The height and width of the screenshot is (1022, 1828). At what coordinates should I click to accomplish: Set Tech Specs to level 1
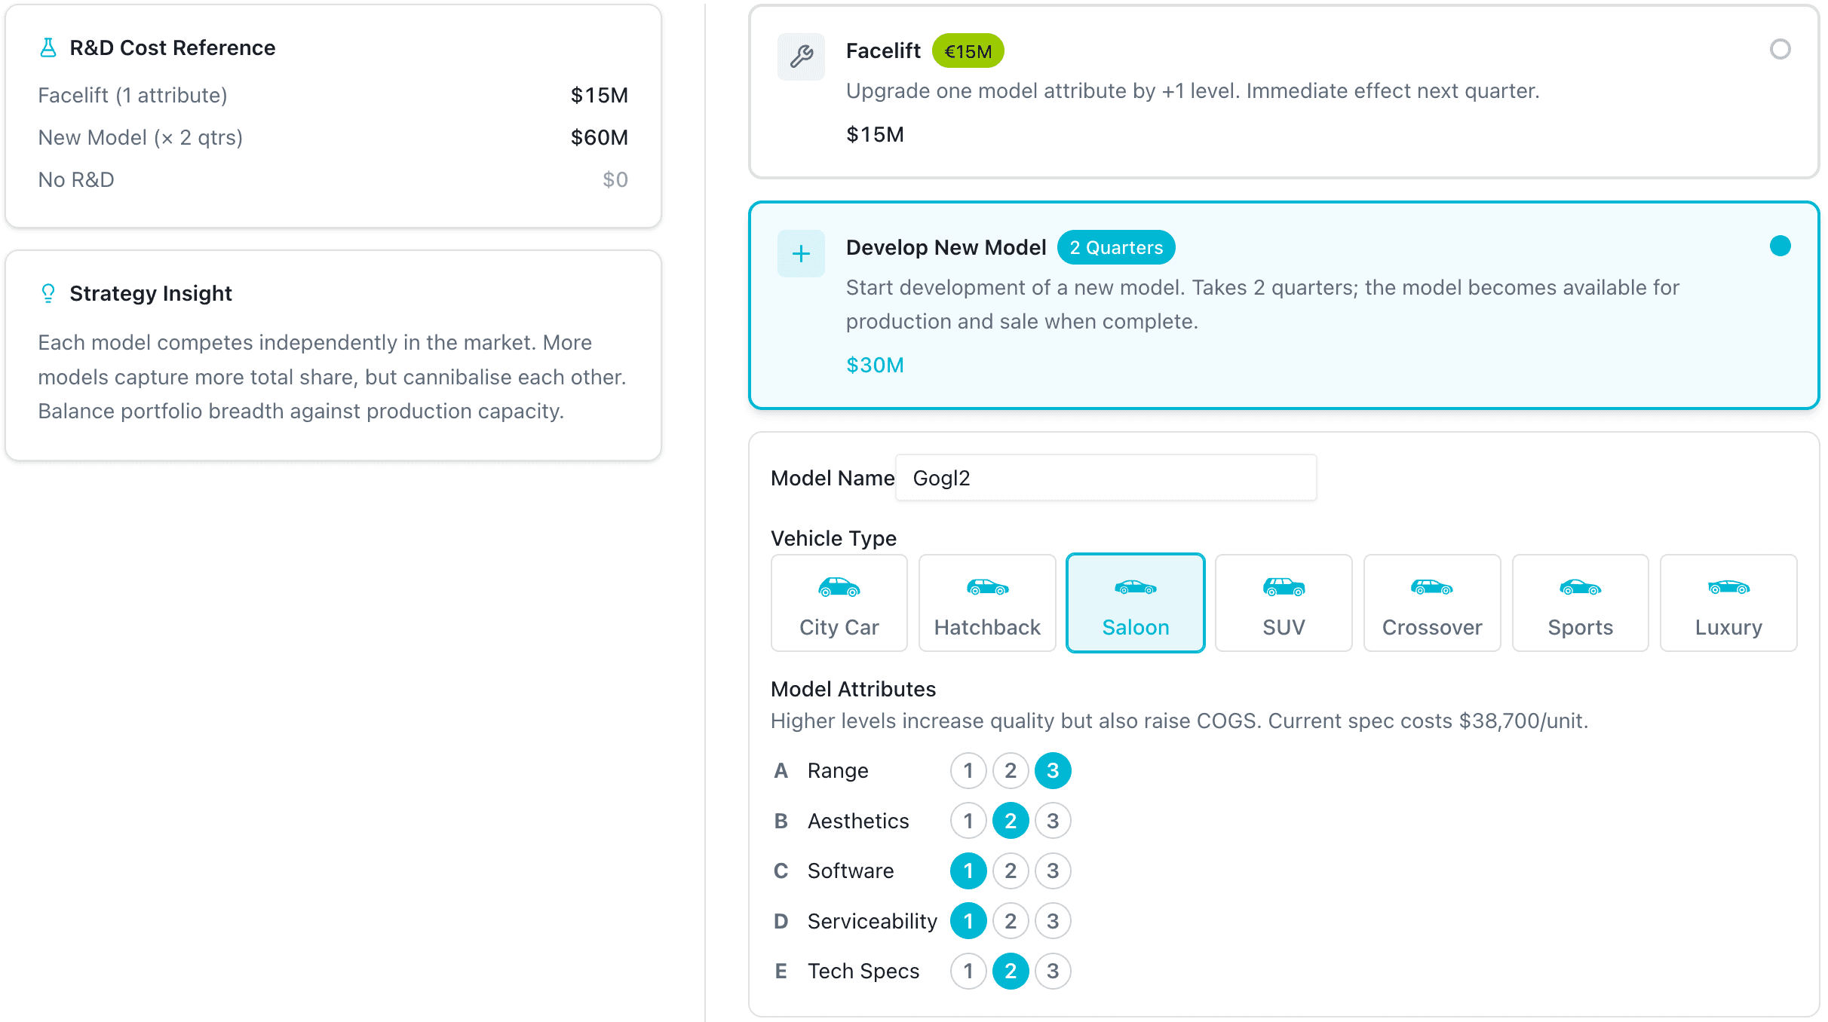pyautogui.click(x=968, y=971)
